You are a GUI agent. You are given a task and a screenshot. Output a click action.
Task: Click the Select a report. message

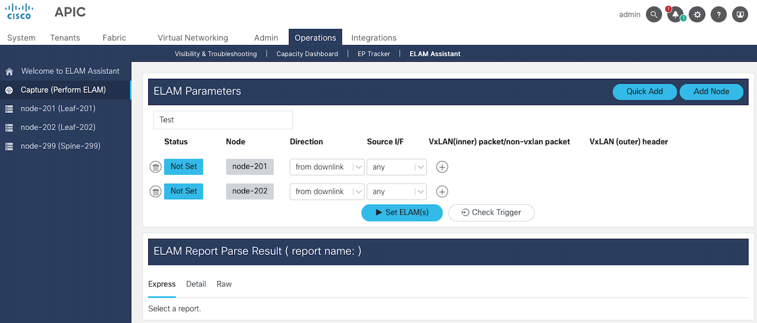point(175,309)
